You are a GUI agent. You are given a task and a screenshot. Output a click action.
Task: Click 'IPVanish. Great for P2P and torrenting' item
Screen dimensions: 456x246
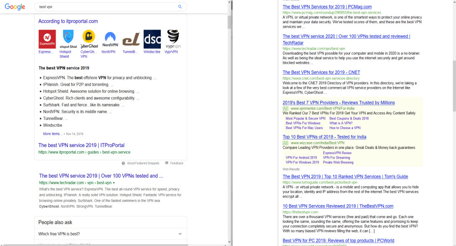(78, 85)
